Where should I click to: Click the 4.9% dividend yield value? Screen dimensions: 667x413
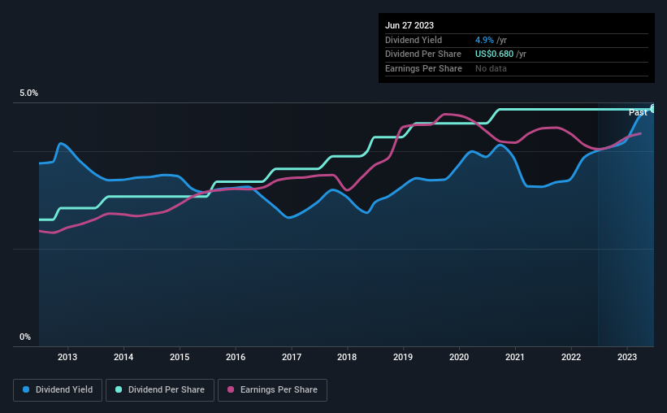point(484,40)
